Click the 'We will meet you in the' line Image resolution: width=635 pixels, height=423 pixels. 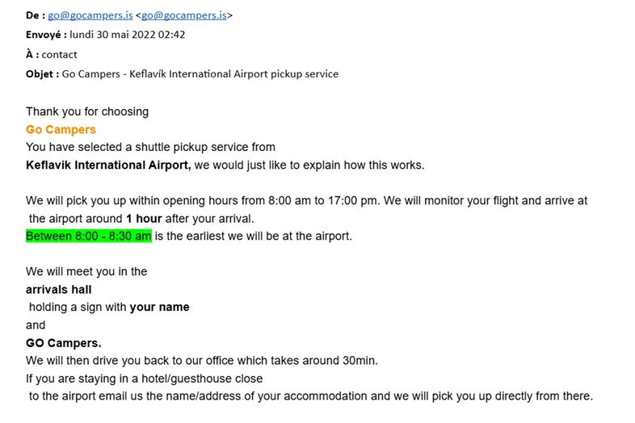point(86,271)
